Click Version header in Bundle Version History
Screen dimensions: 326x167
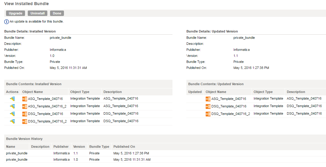[79, 147]
